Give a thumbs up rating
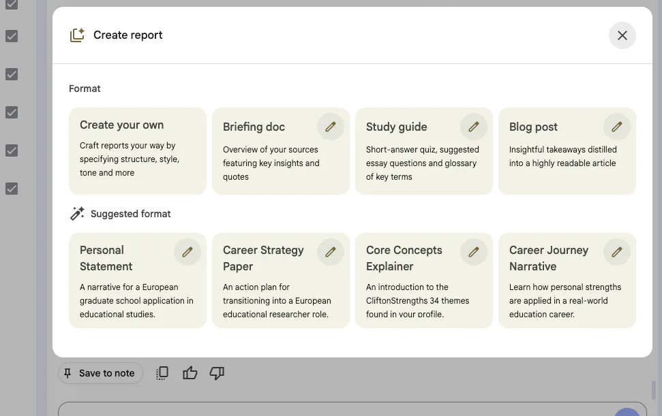 [190, 373]
